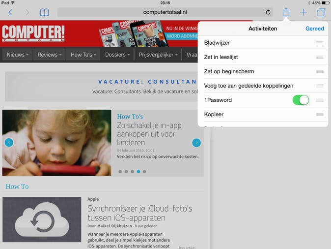
Task: Go to next carousel slide arrow
Action: click(x=196, y=143)
